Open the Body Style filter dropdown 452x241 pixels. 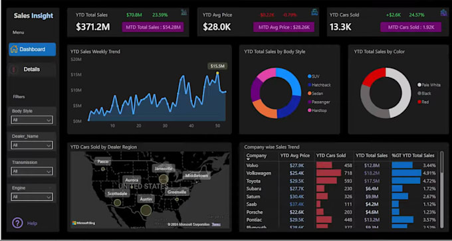point(32,120)
